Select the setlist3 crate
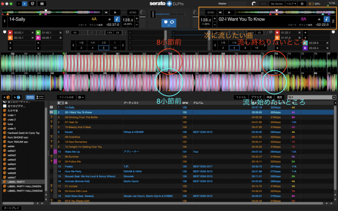Screen dimensions: 338x211 click(11, 160)
